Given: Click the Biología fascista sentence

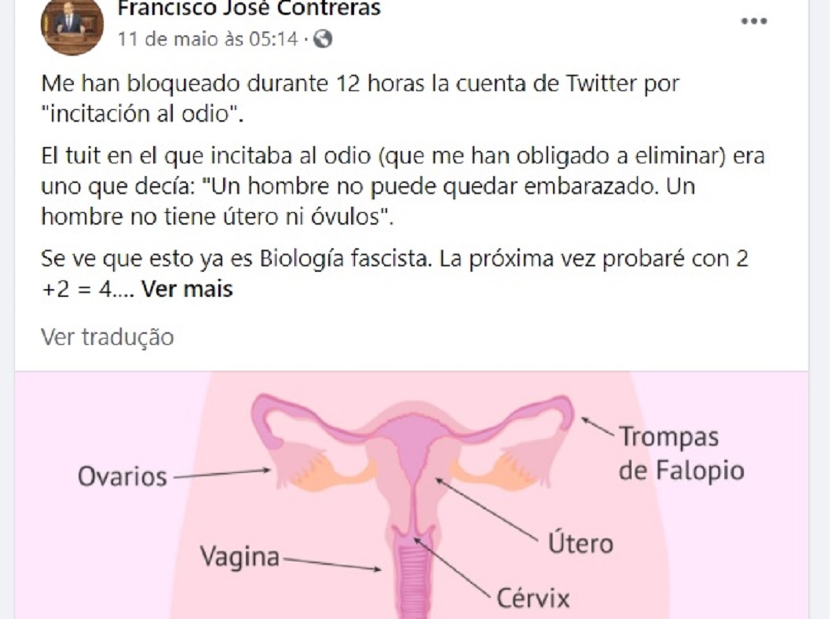Looking at the screenshot, I should pyautogui.click(x=395, y=274).
